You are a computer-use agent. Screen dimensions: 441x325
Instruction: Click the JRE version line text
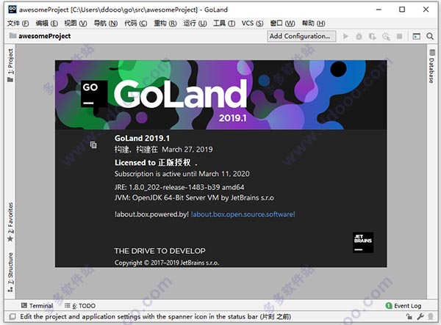179,187
